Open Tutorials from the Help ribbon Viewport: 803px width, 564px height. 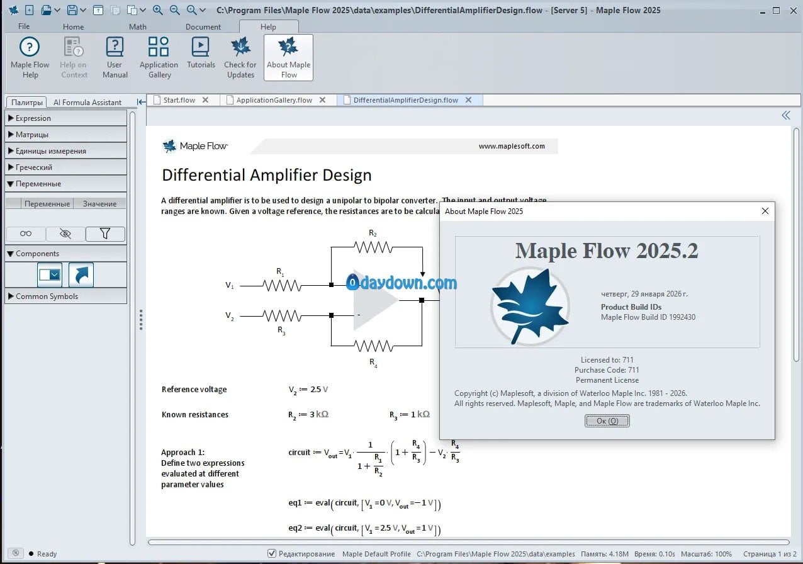pos(201,57)
